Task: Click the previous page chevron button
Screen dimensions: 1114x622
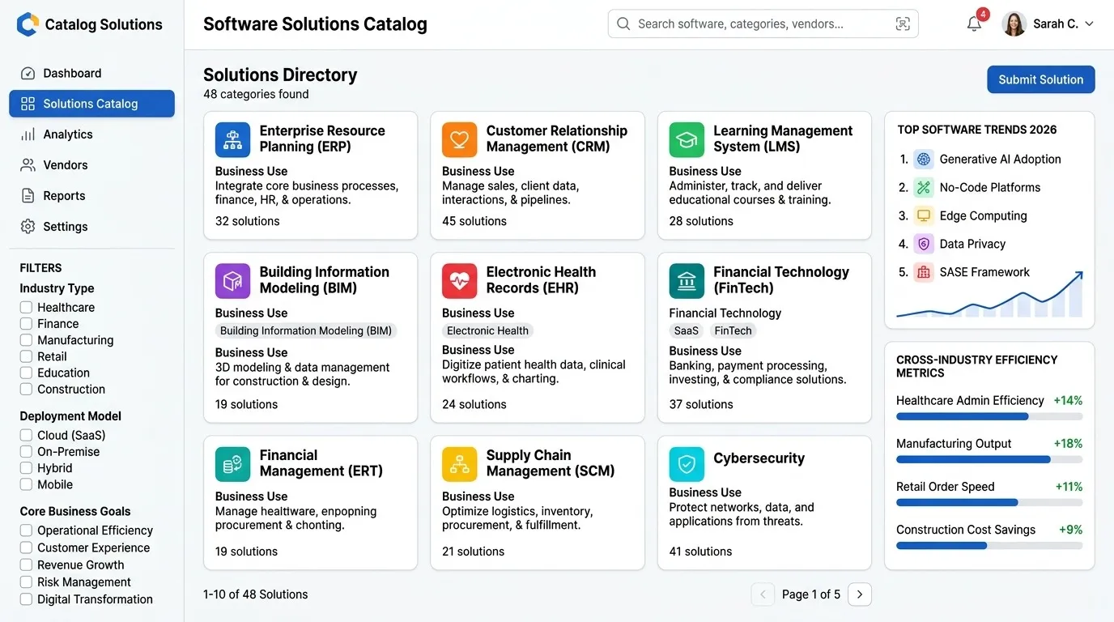Action: pos(763,594)
